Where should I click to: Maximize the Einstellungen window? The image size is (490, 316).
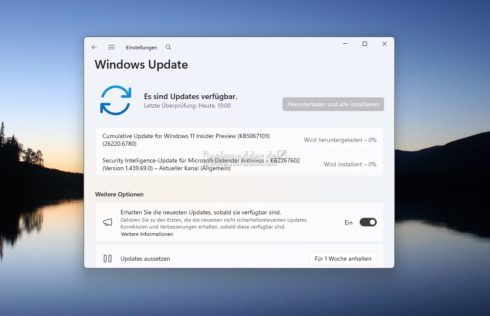point(365,44)
